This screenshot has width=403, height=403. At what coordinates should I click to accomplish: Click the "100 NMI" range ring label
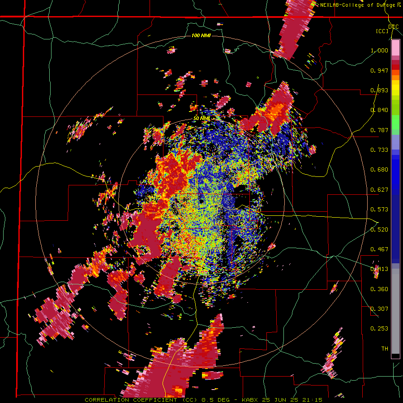click(x=201, y=35)
